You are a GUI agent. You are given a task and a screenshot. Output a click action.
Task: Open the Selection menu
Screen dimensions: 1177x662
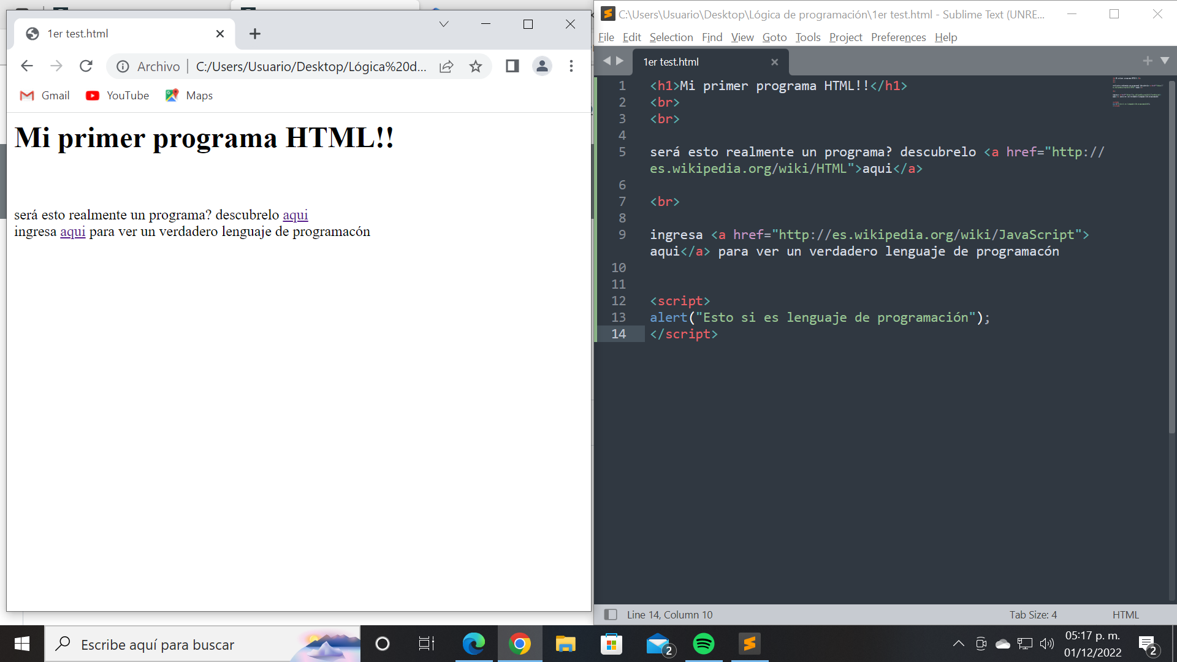[x=671, y=37]
